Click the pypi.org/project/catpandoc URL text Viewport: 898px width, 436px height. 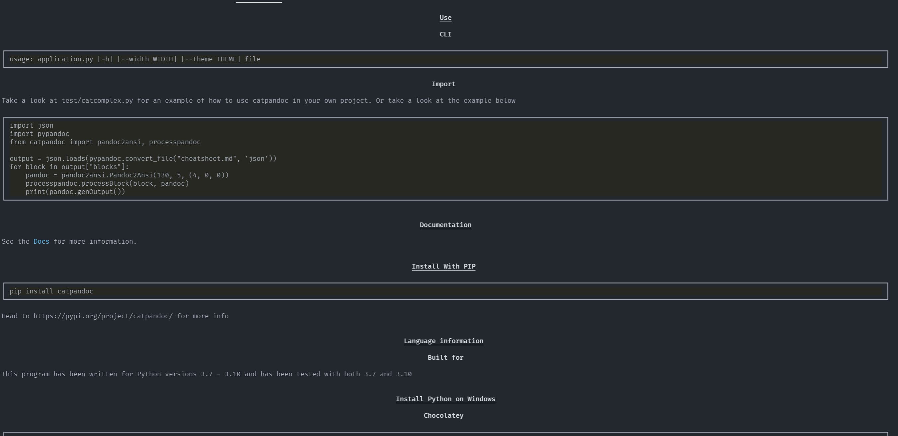[x=103, y=316]
